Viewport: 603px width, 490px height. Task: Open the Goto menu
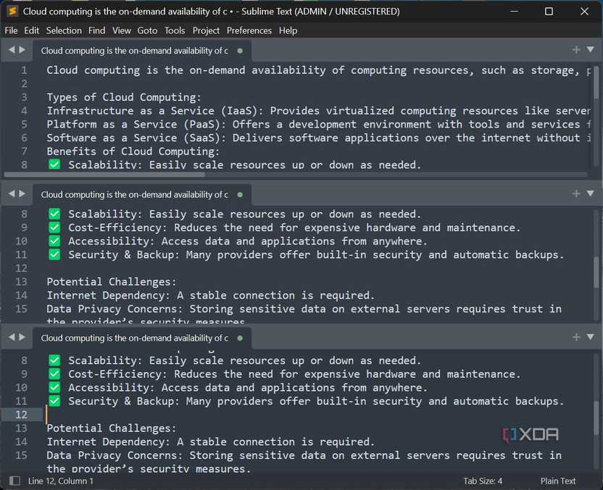147,30
